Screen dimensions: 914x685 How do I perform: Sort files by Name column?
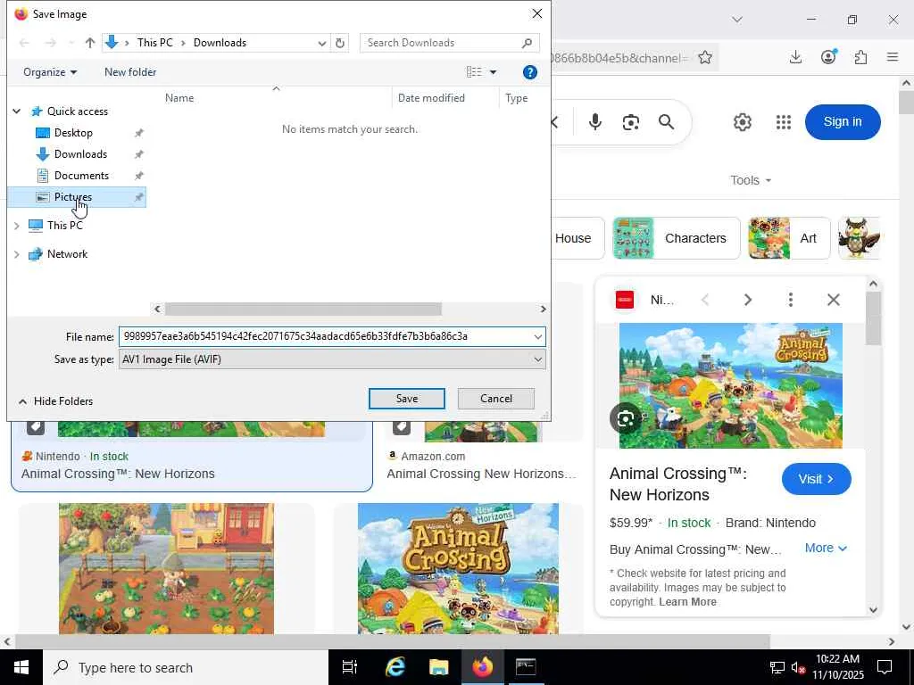[x=179, y=98]
